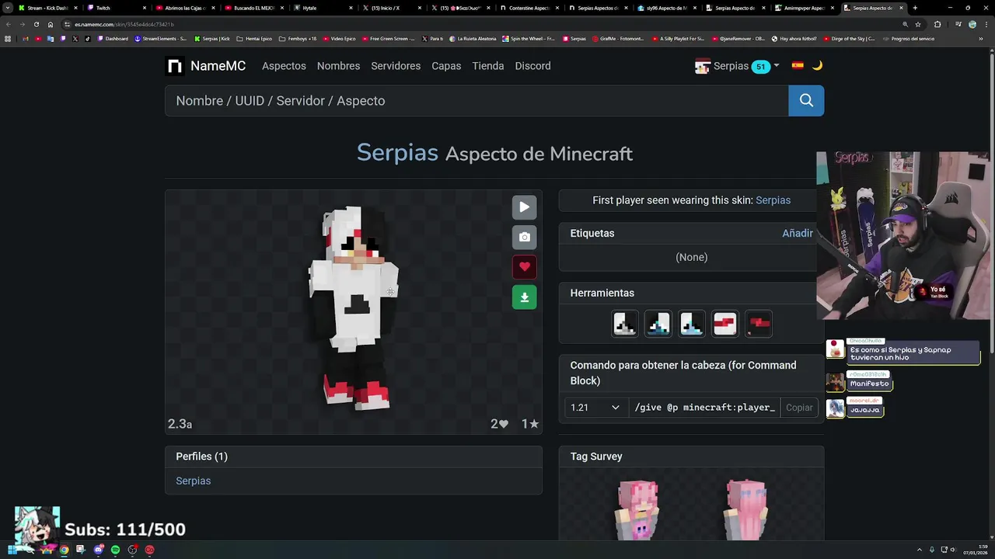This screenshot has height=559, width=995.
Task: Click the NameMC logo
Action: coord(207,66)
